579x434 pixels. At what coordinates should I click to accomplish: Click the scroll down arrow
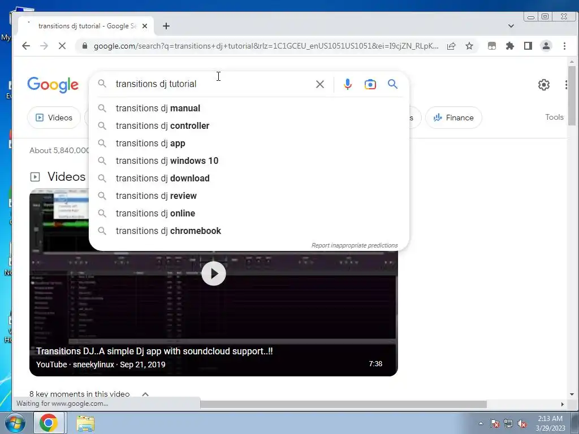pyautogui.click(x=572, y=394)
